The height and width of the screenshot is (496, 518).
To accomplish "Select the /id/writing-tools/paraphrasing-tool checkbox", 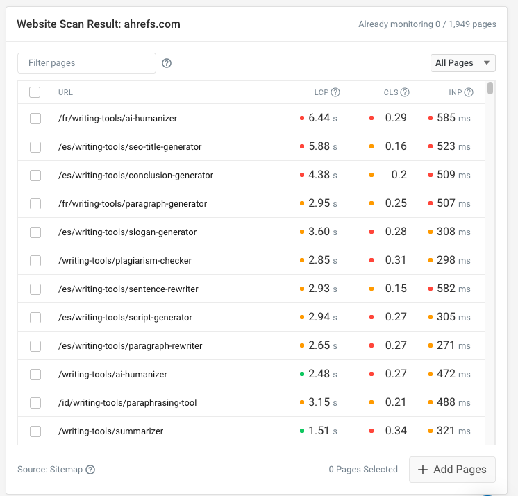I will click(35, 402).
